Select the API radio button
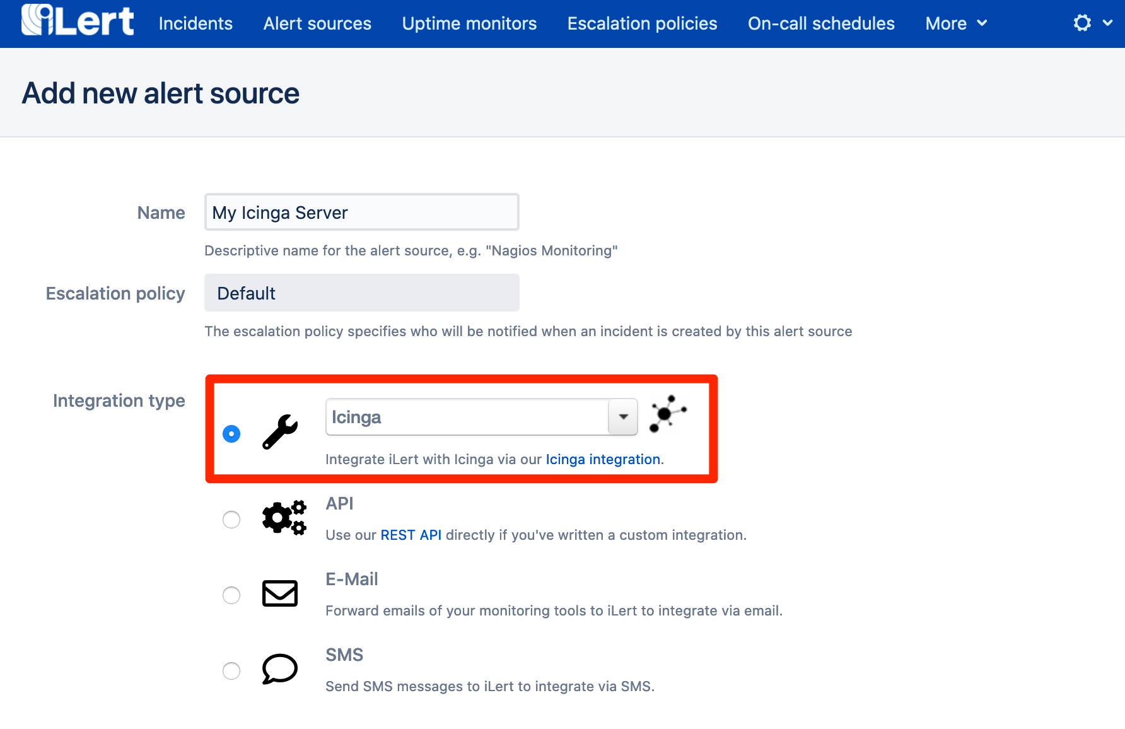The image size is (1125, 729). pos(231,520)
